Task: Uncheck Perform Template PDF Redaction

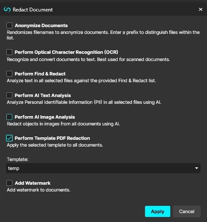Action: tap(9, 138)
